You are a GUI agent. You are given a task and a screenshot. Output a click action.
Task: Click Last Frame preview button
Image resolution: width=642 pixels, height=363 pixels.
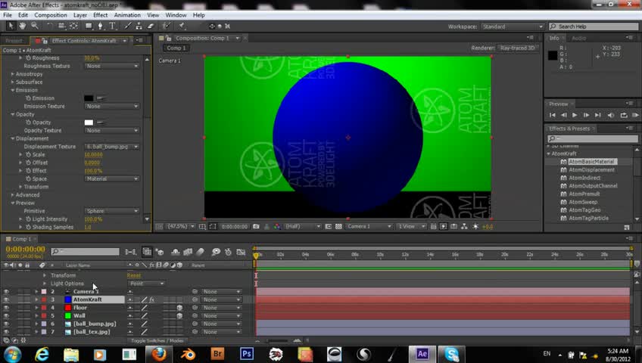tap(598, 115)
